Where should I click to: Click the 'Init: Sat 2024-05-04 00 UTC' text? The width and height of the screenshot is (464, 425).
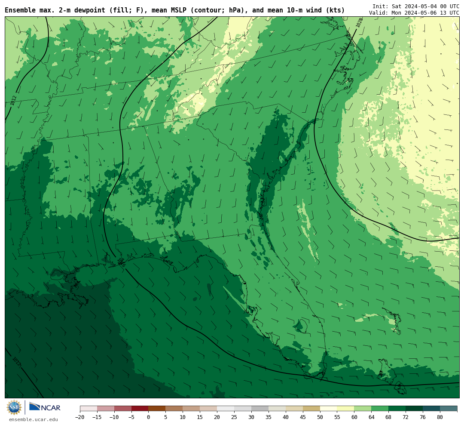pos(416,6)
